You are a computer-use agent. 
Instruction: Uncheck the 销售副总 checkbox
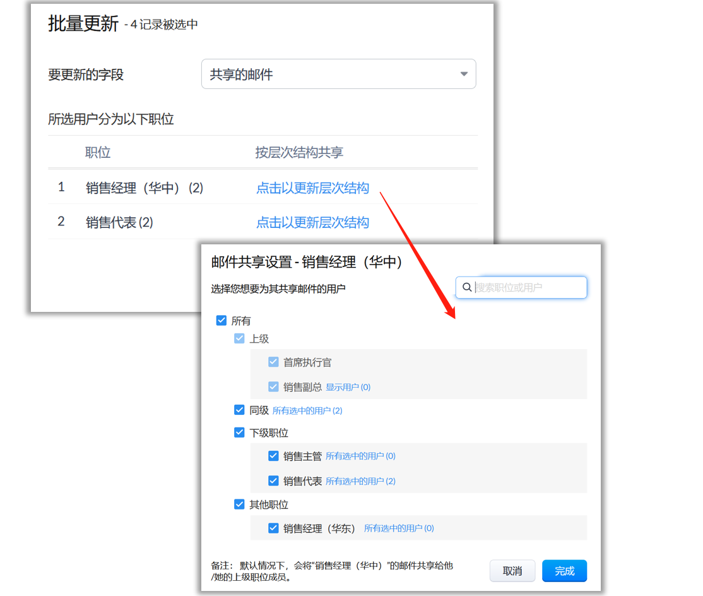click(x=273, y=386)
